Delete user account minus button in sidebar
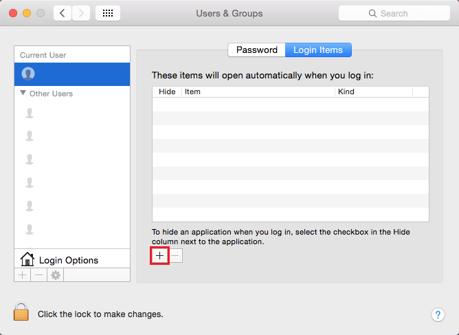The height and width of the screenshot is (335, 459). pos(38,275)
